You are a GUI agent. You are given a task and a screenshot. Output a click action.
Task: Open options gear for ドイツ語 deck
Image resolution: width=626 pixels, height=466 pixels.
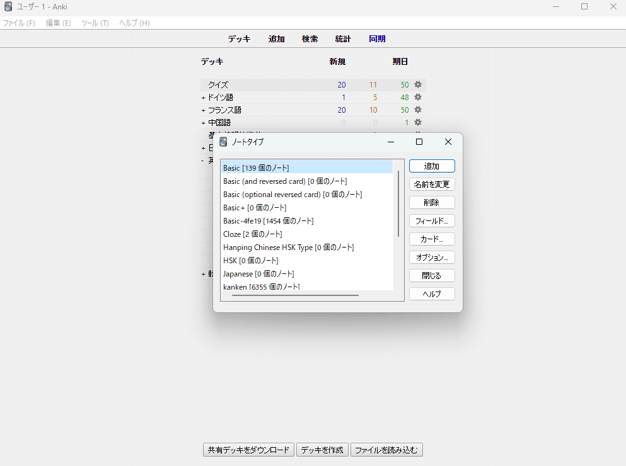tap(417, 97)
